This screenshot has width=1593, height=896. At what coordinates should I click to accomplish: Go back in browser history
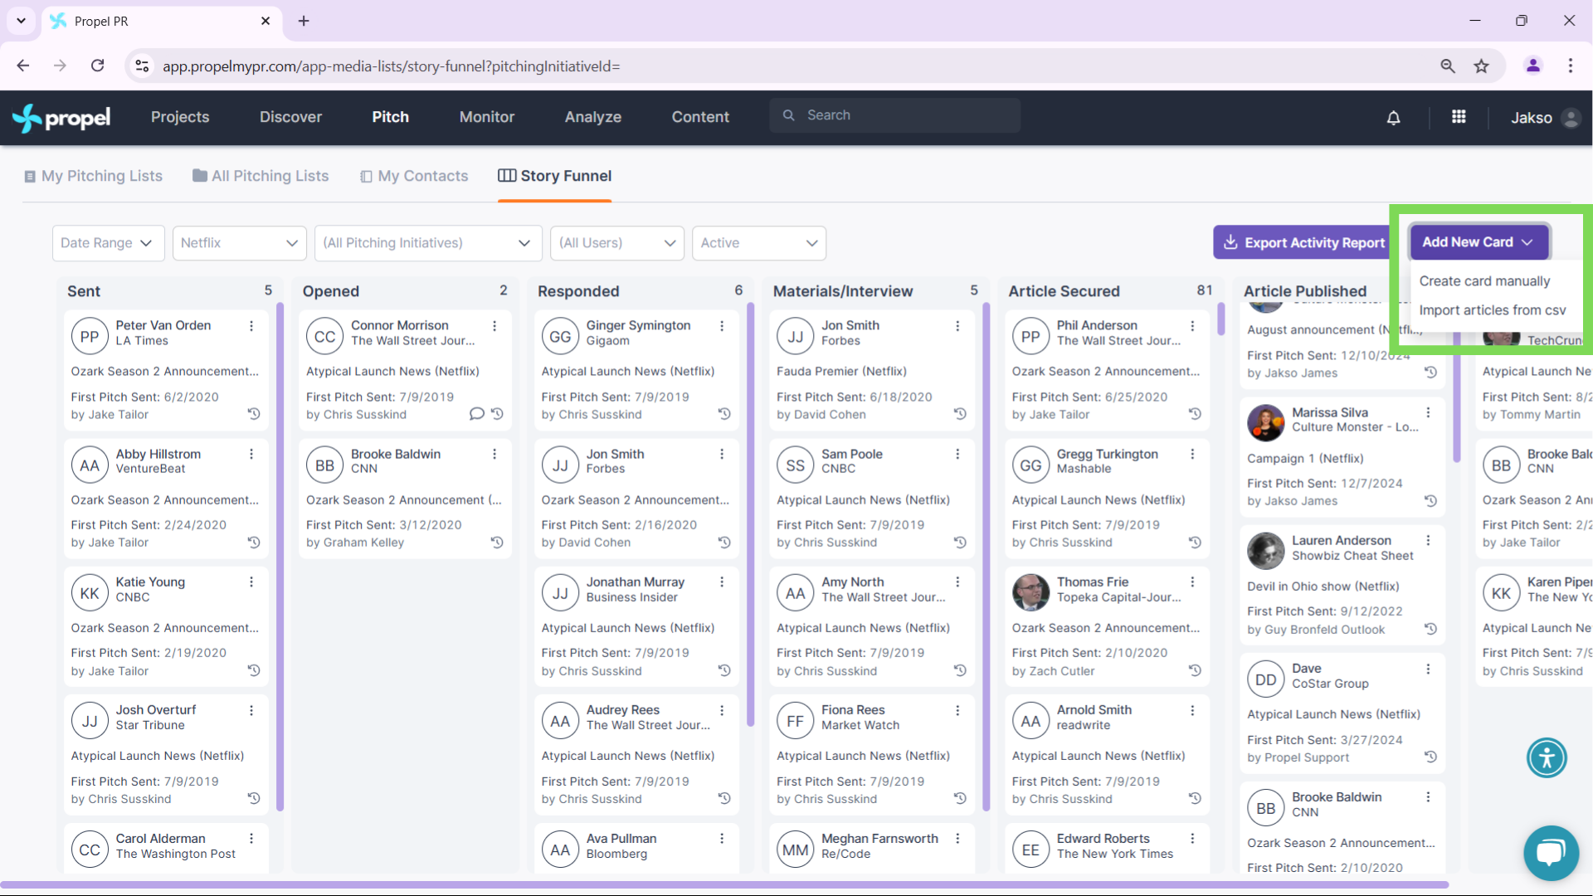[x=23, y=66]
